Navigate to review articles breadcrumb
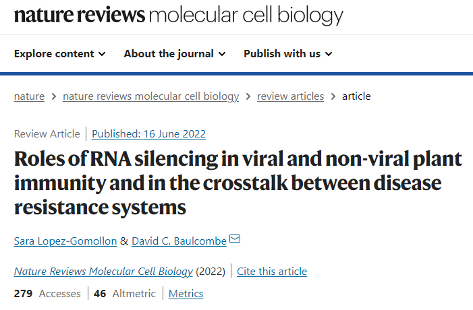This screenshot has height=310, width=473. coord(291,96)
